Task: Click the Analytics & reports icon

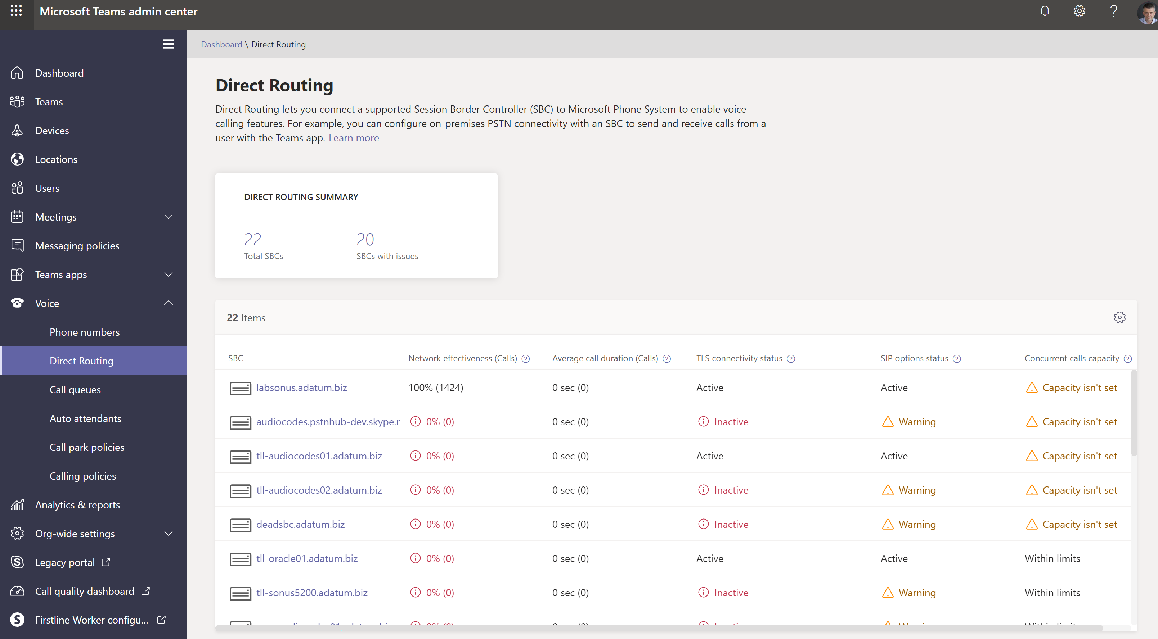Action: click(x=18, y=504)
